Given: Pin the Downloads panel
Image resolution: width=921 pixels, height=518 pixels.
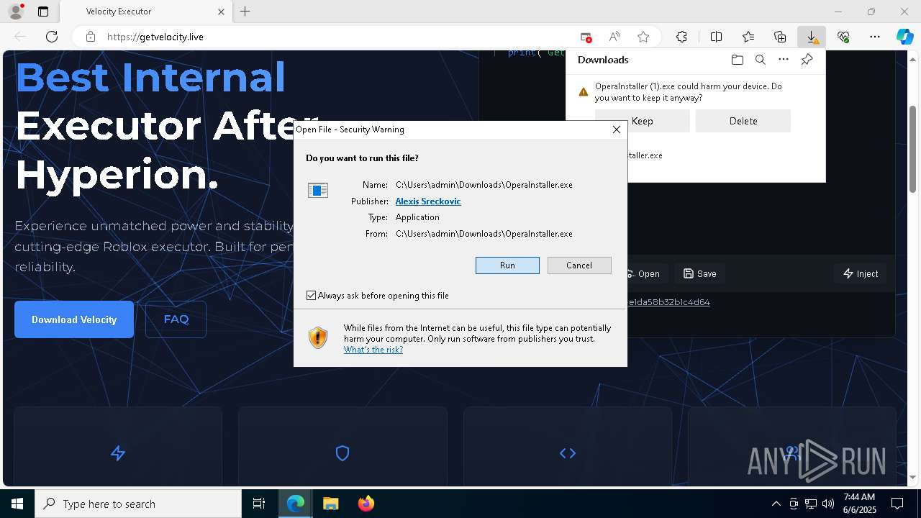Looking at the screenshot, I should [x=807, y=60].
